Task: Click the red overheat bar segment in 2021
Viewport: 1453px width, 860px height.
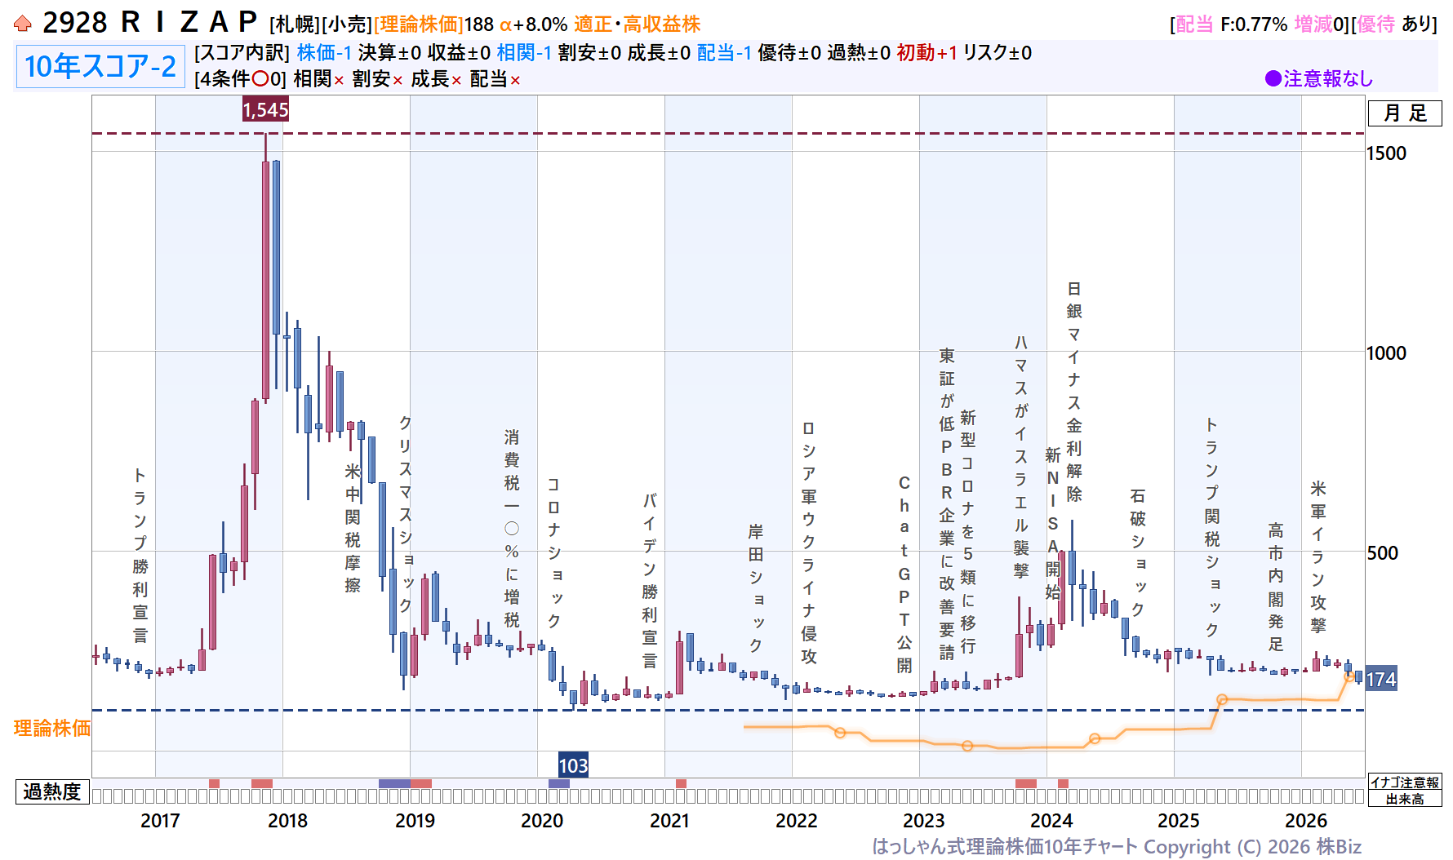Action: pos(681,784)
